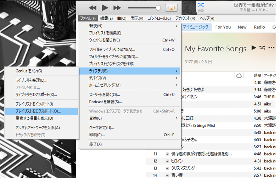Screen dimensions: 276x178
Task: Click the Play button in playback controls
Action: [105, 8]
